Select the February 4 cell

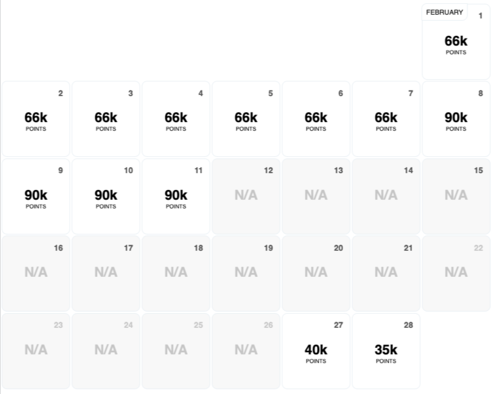click(176, 119)
